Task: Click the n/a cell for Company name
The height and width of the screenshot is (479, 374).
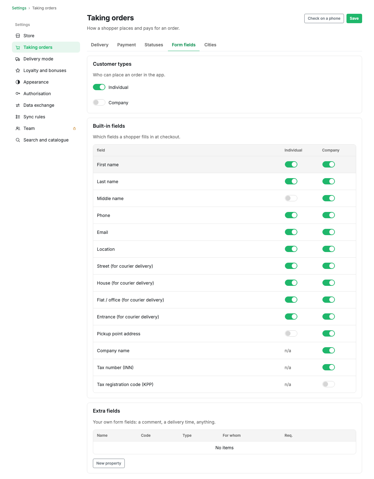Action: (x=288, y=351)
